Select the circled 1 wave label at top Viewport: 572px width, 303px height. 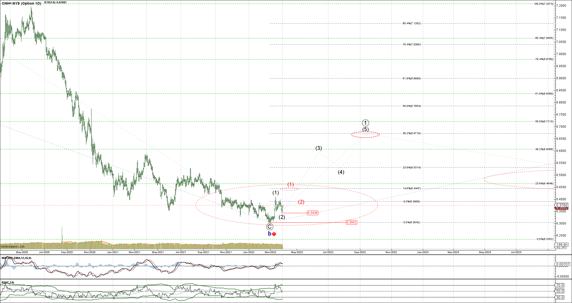[x=365, y=123]
